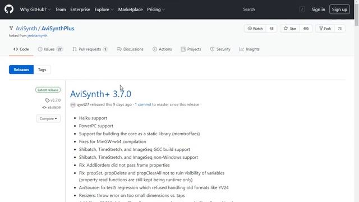Open the Discussions tab
This screenshot has height=202, width=359.
click(x=130, y=49)
